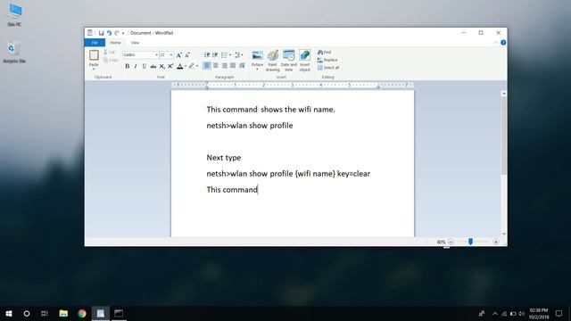Image resolution: width=571 pixels, height=321 pixels.
Task: Select Align text right
Action: click(224, 65)
